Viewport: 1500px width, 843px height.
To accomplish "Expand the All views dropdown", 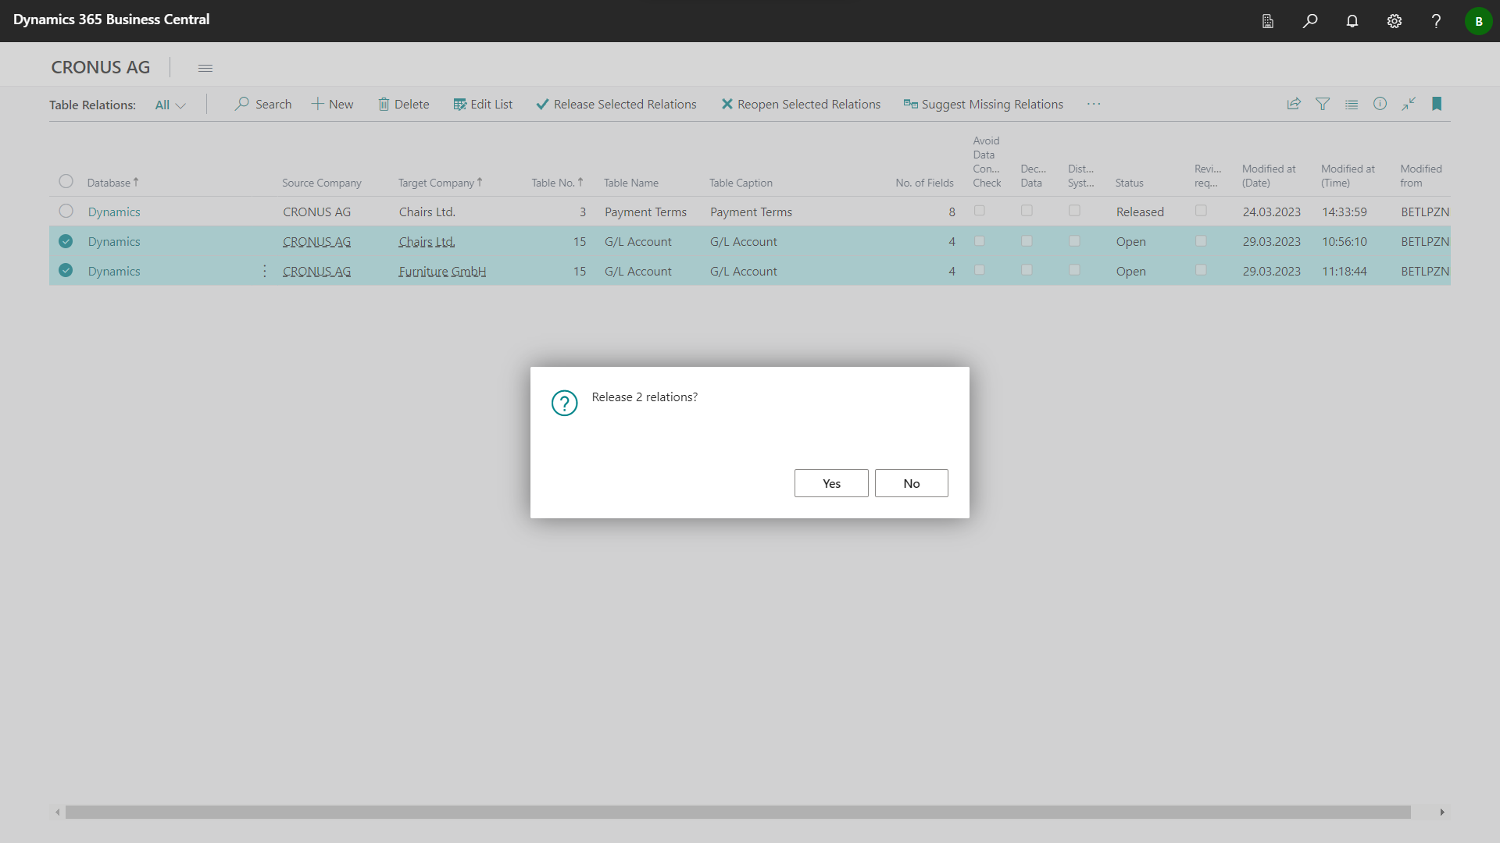I will (170, 105).
